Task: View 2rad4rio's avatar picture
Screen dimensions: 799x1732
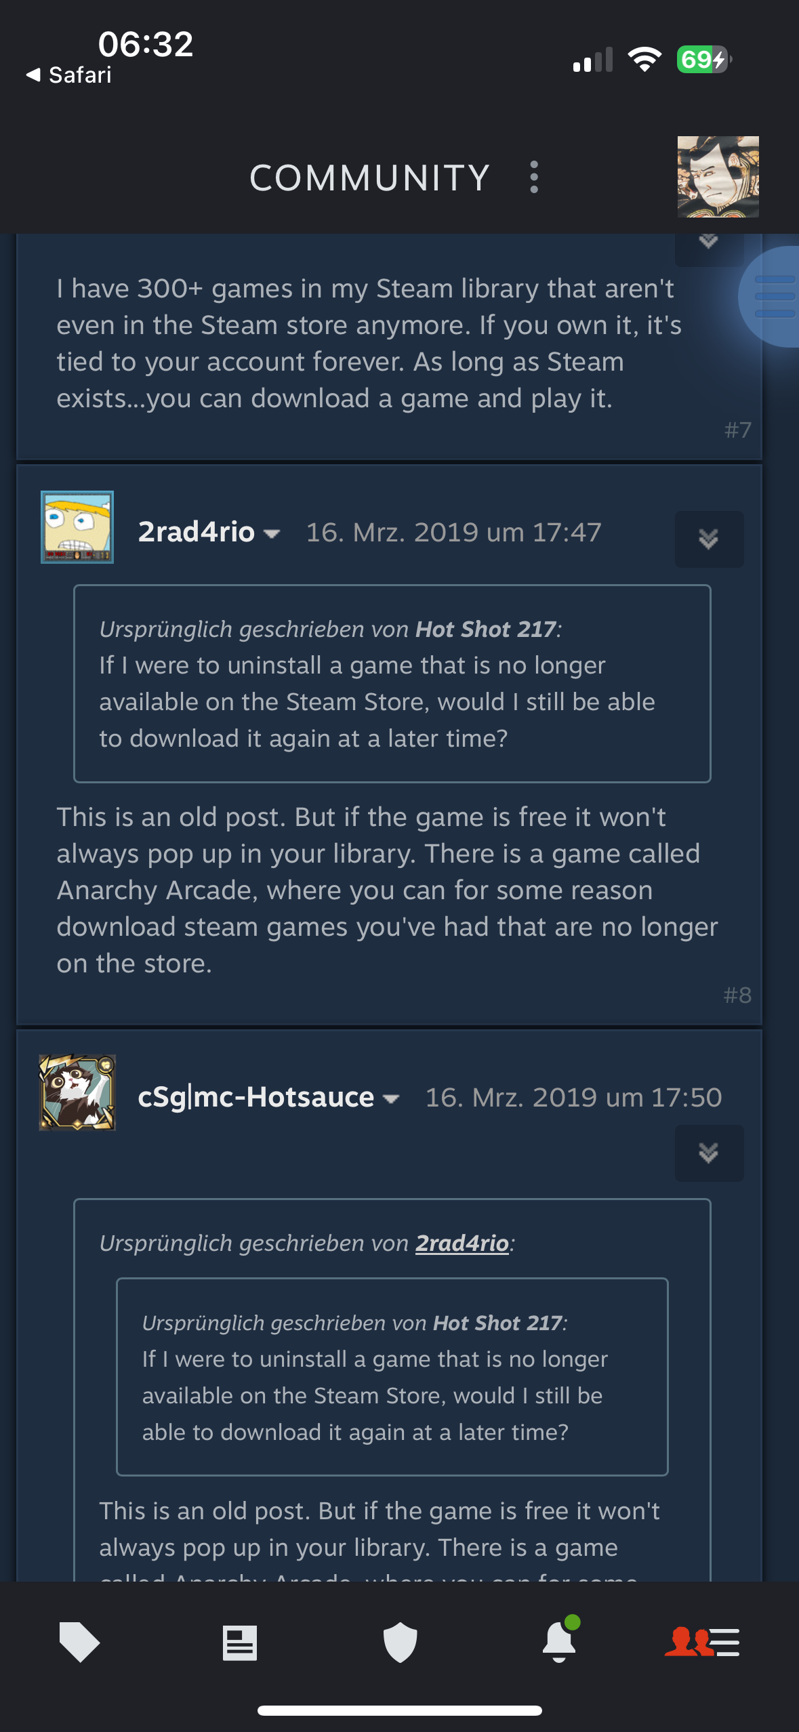Action: (x=77, y=527)
